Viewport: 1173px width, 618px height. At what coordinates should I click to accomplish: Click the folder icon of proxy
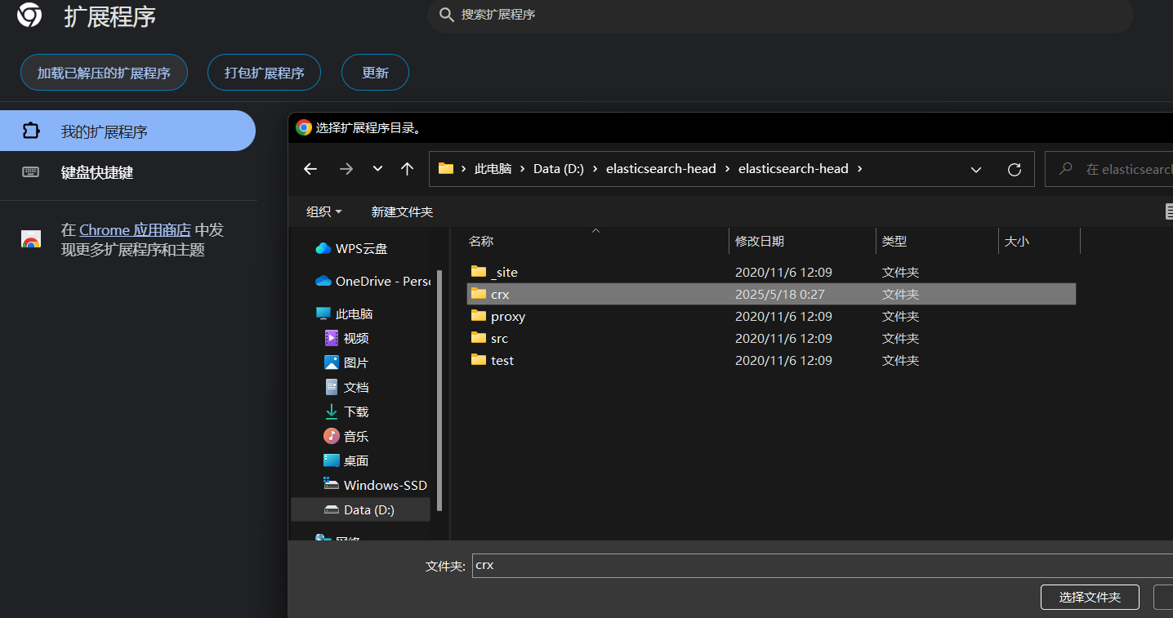point(479,315)
